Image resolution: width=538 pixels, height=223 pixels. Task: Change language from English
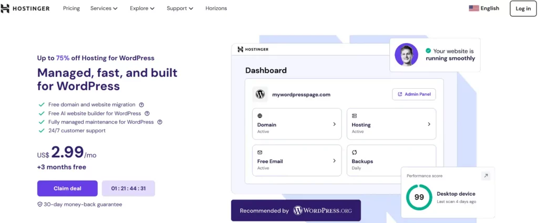point(490,8)
